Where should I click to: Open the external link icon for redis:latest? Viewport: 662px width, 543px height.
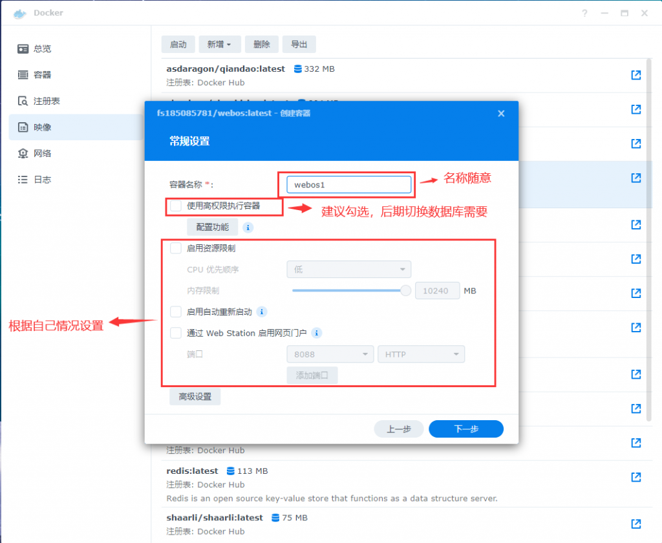(x=635, y=477)
